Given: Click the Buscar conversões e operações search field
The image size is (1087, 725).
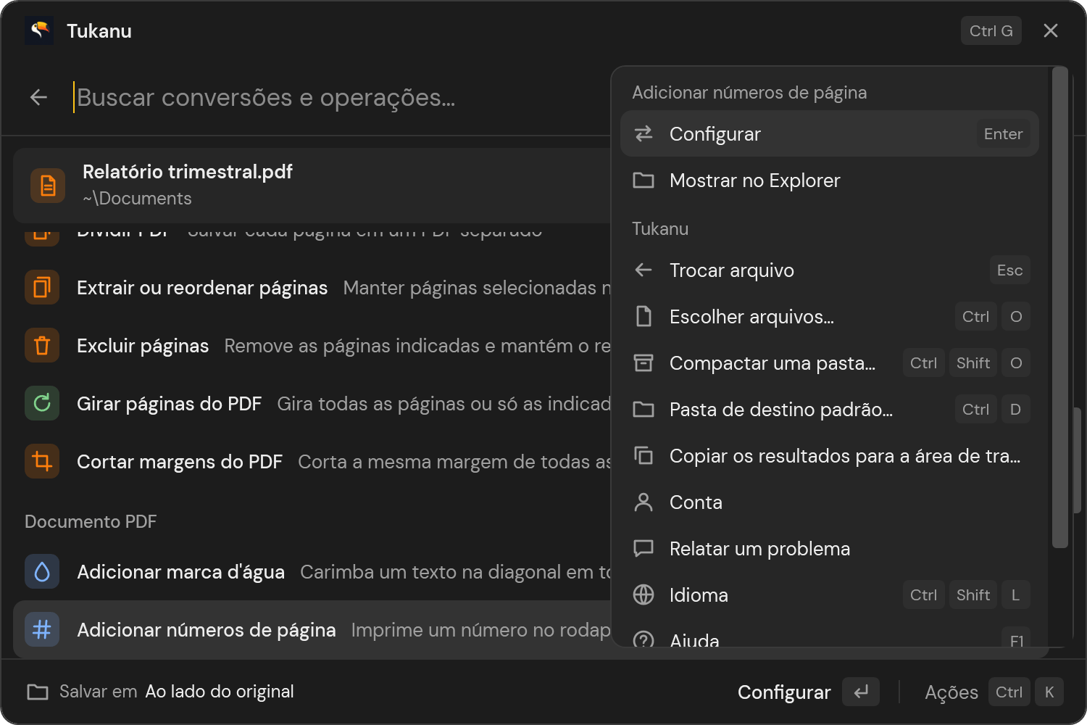Looking at the screenshot, I should tap(341, 97).
